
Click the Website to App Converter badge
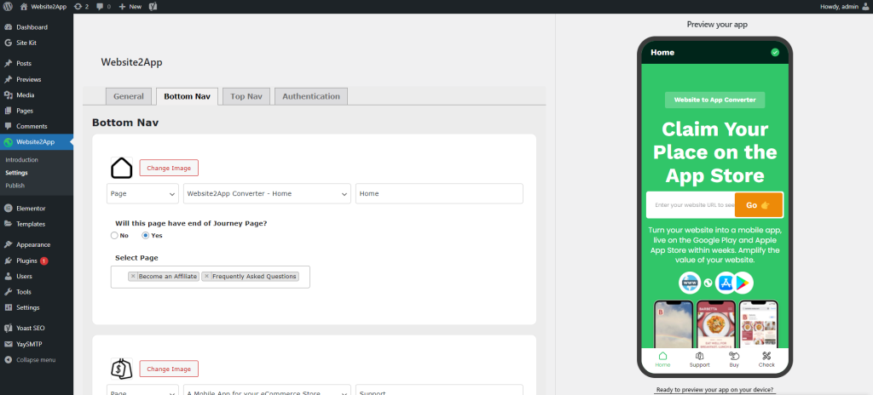click(715, 100)
